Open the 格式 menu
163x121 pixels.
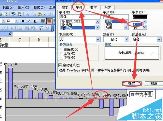coord(39,7)
